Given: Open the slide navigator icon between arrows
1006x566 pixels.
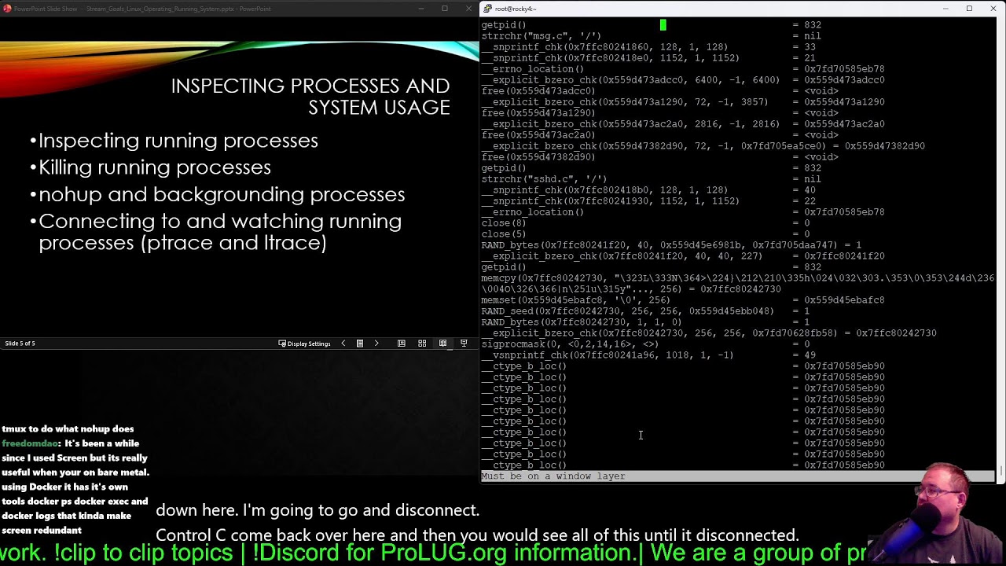Looking at the screenshot, I should (x=360, y=344).
